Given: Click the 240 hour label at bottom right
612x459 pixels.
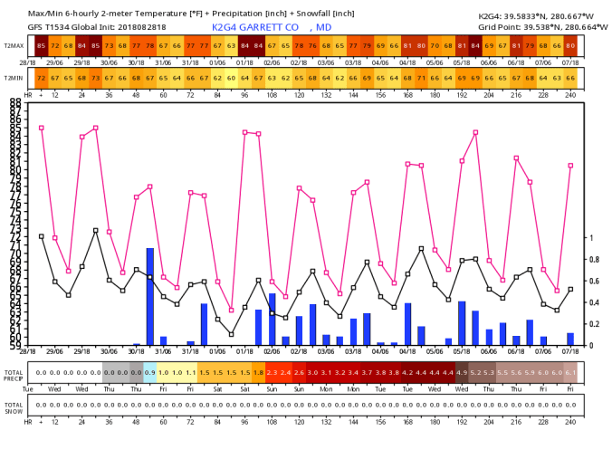Looking at the screenshot, I should click(x=570, y=422).
